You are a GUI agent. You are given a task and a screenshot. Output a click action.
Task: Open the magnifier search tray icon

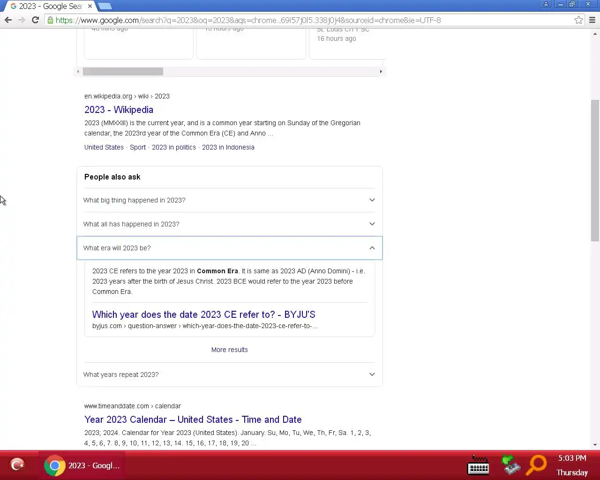[x=537, y=465]
